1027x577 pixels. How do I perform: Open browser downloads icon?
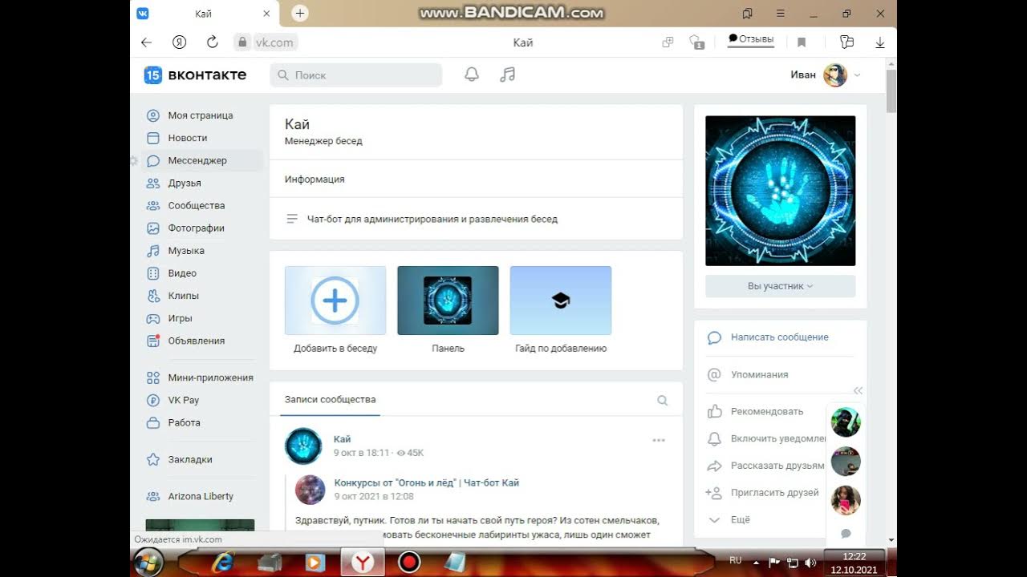pos(880,42)
